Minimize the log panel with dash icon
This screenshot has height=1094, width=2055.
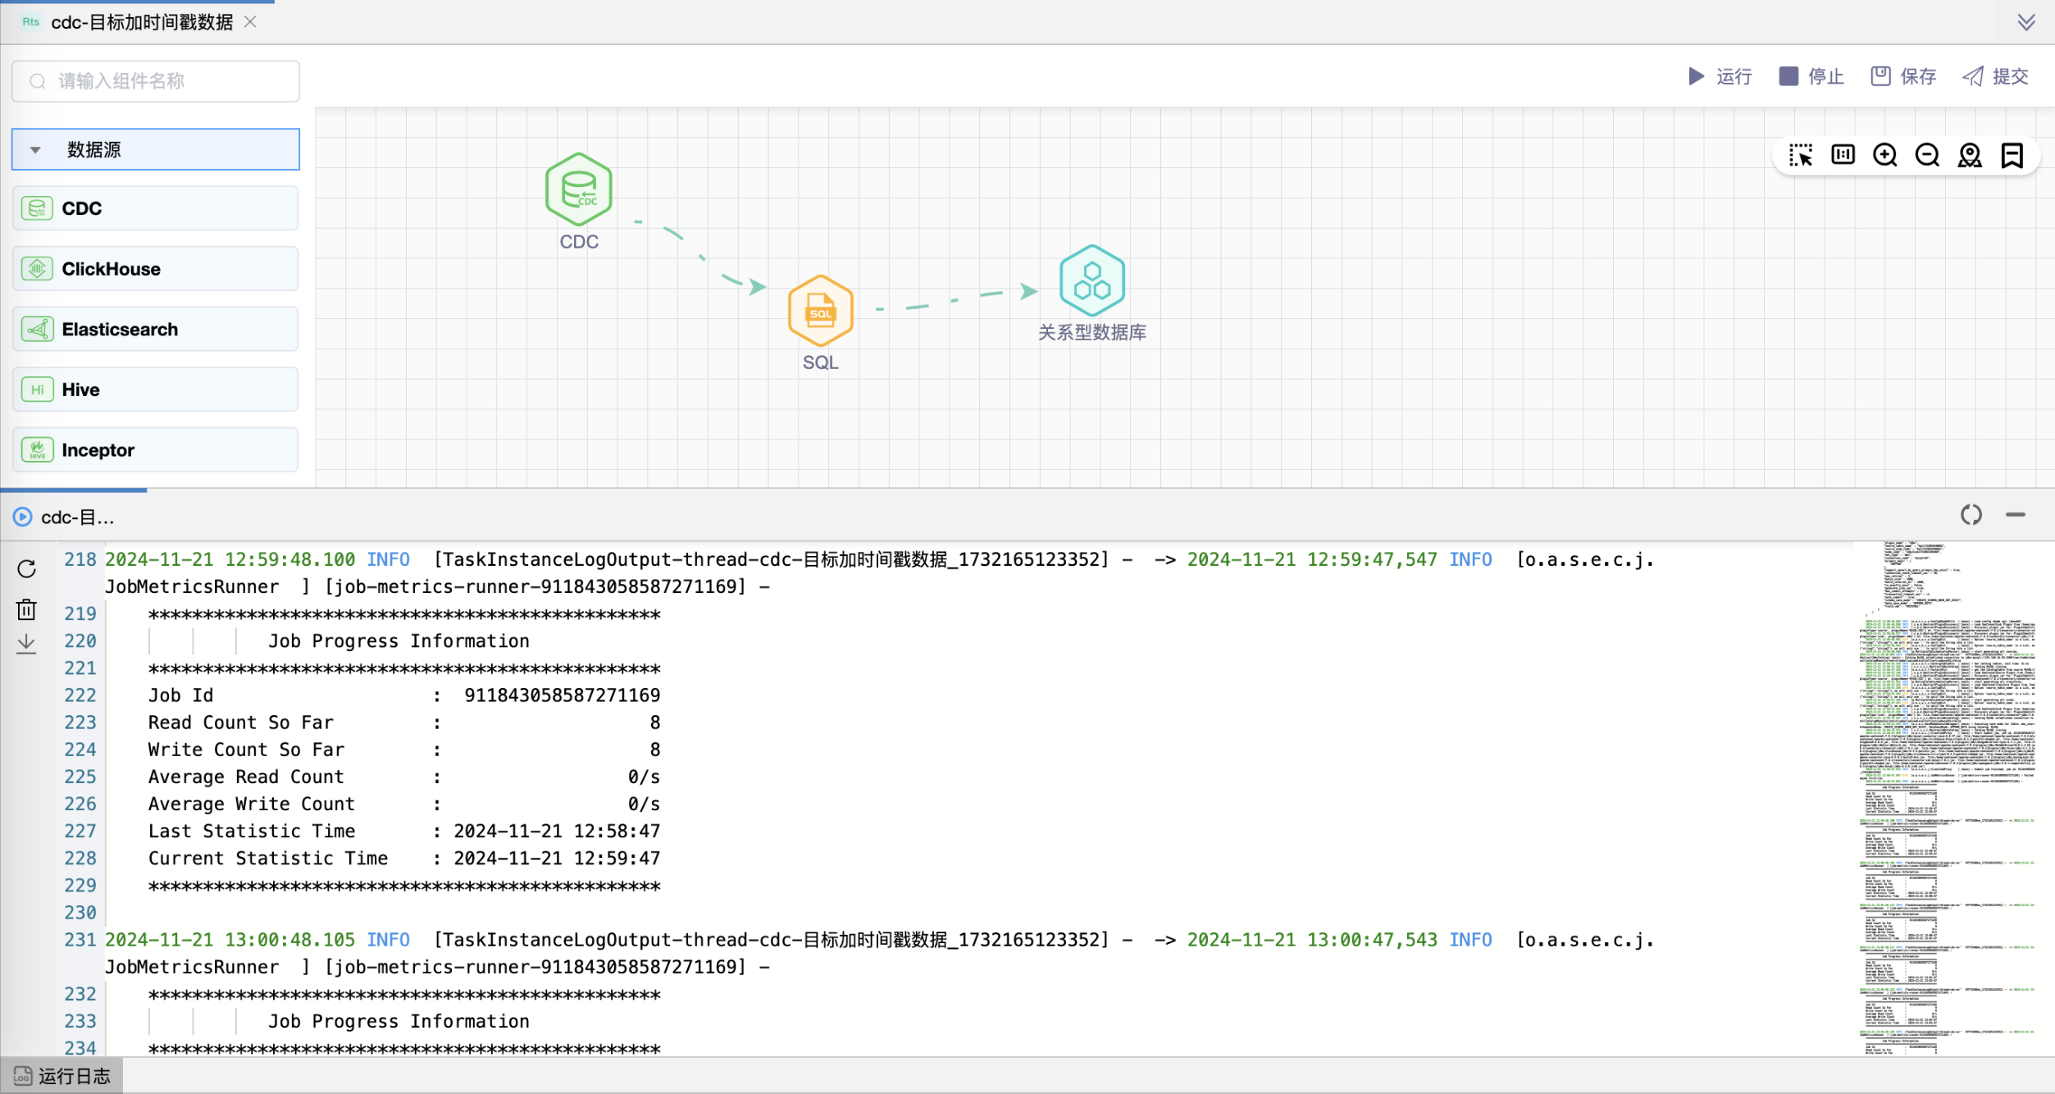[2015, 515]
